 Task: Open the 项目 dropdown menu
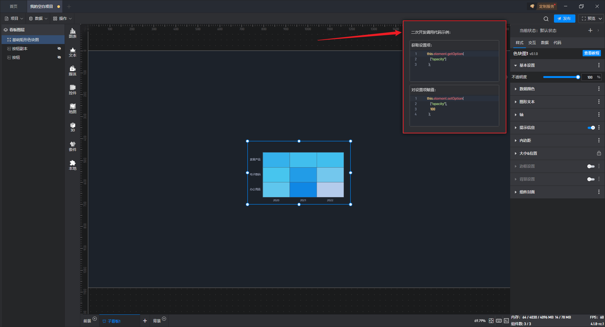coord(14,19)
